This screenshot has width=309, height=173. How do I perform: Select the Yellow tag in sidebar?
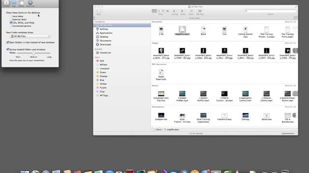(122, 84)
